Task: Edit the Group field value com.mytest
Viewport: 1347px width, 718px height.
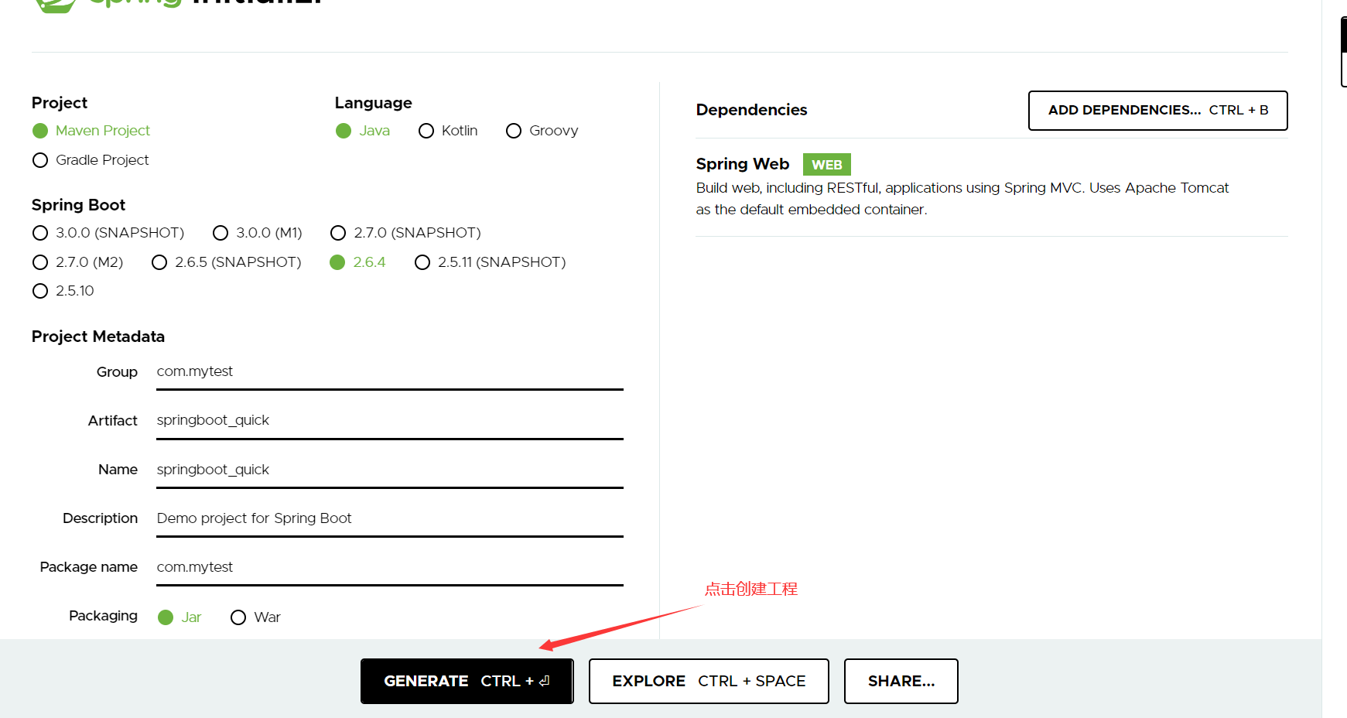Action: 387,371
